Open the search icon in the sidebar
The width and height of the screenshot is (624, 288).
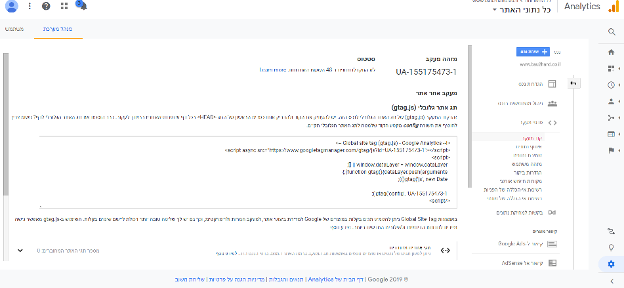click(x=612, y=32)
